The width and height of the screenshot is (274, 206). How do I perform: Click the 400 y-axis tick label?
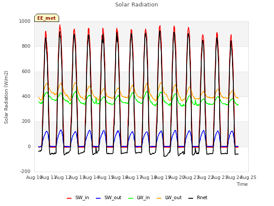(x=26, y=96)
